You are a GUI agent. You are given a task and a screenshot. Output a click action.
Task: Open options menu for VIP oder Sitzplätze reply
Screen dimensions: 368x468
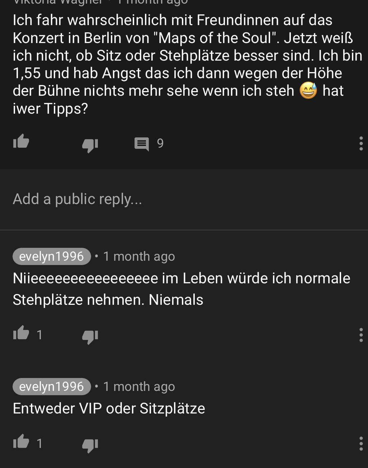pyautogui.click(x=361, y=444)
